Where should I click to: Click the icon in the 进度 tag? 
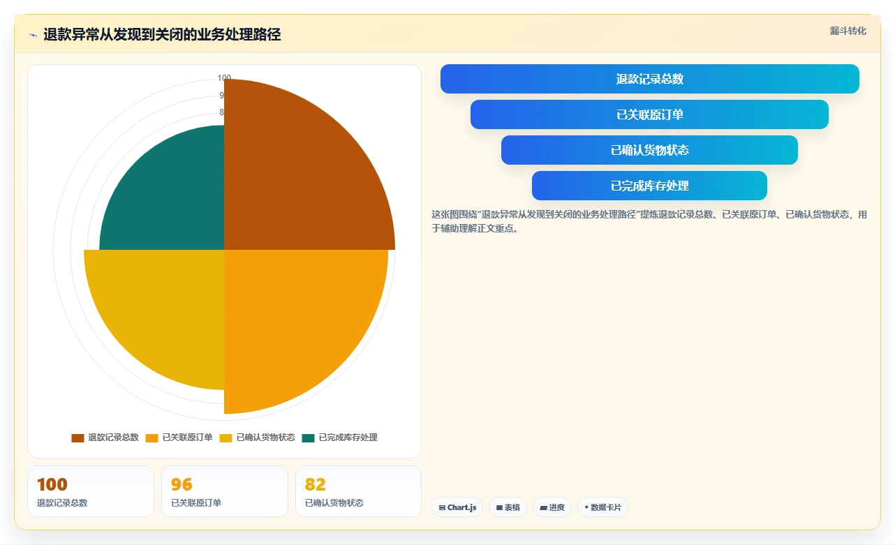click(x=543, y=508)
